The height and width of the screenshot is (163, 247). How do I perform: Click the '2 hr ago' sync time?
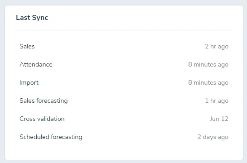click(x=217, y=47)
